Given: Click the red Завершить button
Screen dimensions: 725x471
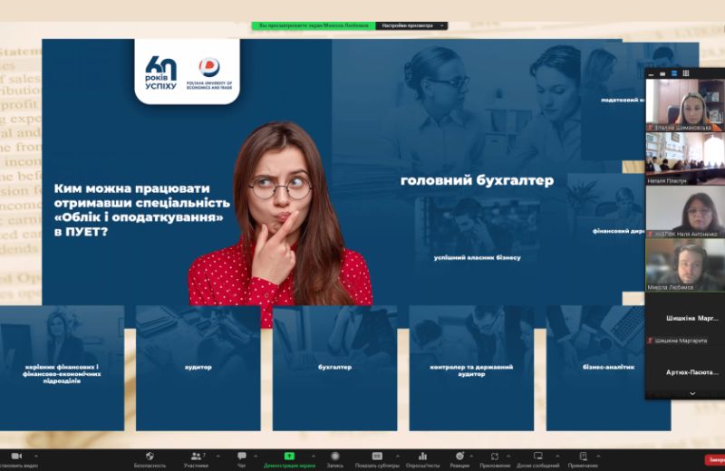Looking at the screenshot, I should click(x=714, y=459).
